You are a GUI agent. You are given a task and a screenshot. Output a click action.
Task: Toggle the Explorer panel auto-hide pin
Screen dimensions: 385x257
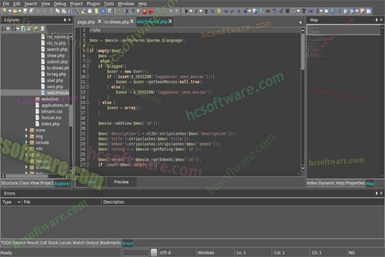65,20
